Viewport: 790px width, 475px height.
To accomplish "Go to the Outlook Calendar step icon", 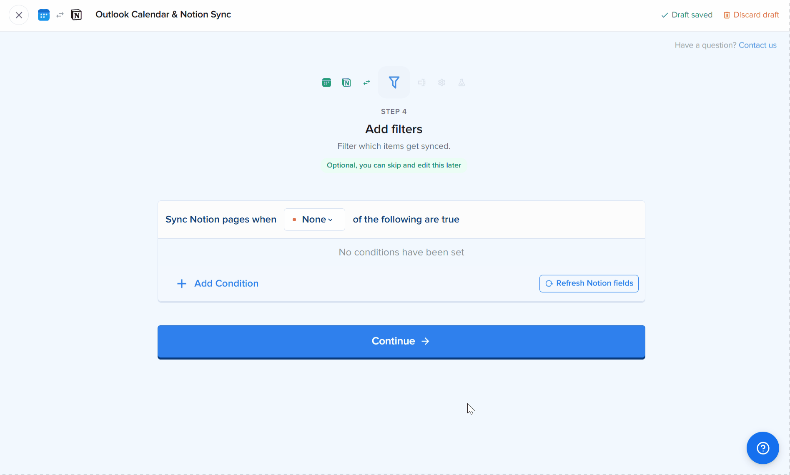I will tap(327, 82).
